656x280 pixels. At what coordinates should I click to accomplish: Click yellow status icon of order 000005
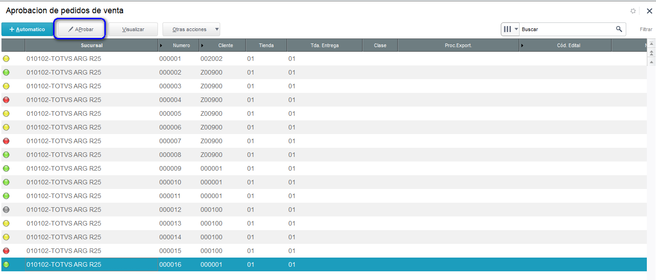[x=6, y=113]
